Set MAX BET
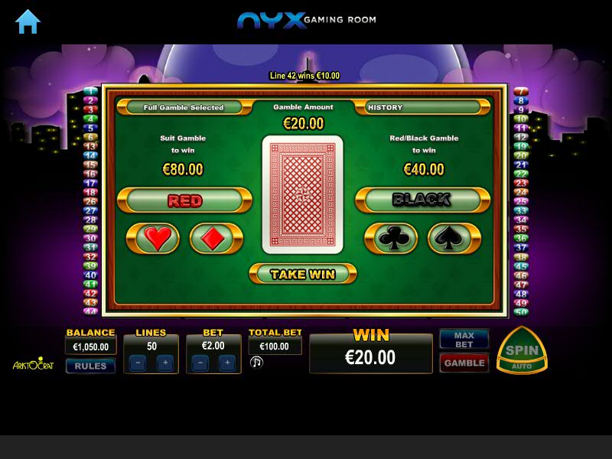Viewport: 612px width, 459px height. (x=464, y=340)
